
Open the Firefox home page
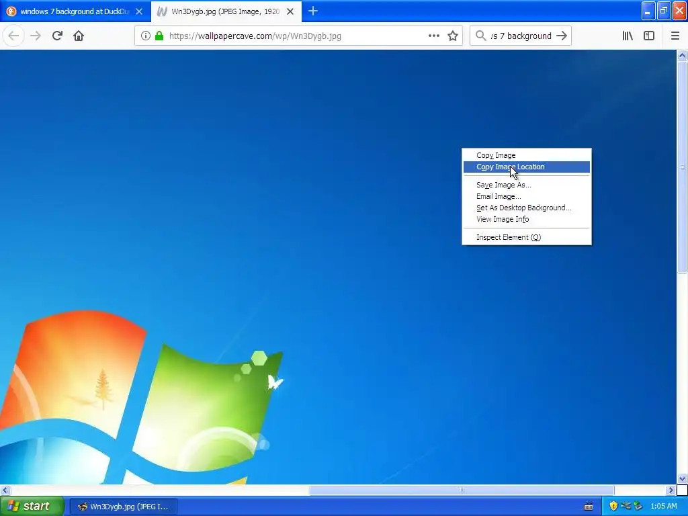[79, 36]
